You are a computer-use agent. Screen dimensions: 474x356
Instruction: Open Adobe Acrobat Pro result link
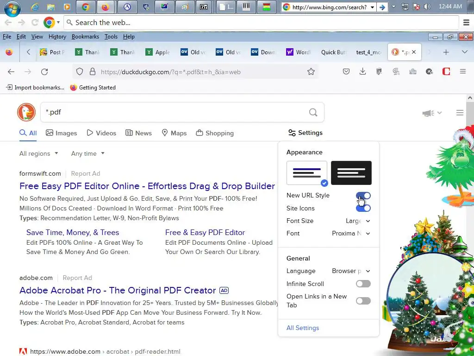coord(118,290)
